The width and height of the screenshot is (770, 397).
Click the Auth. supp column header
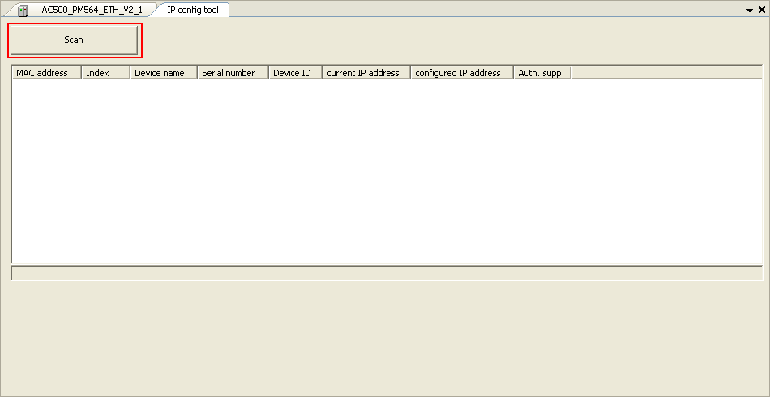point(542,73)
